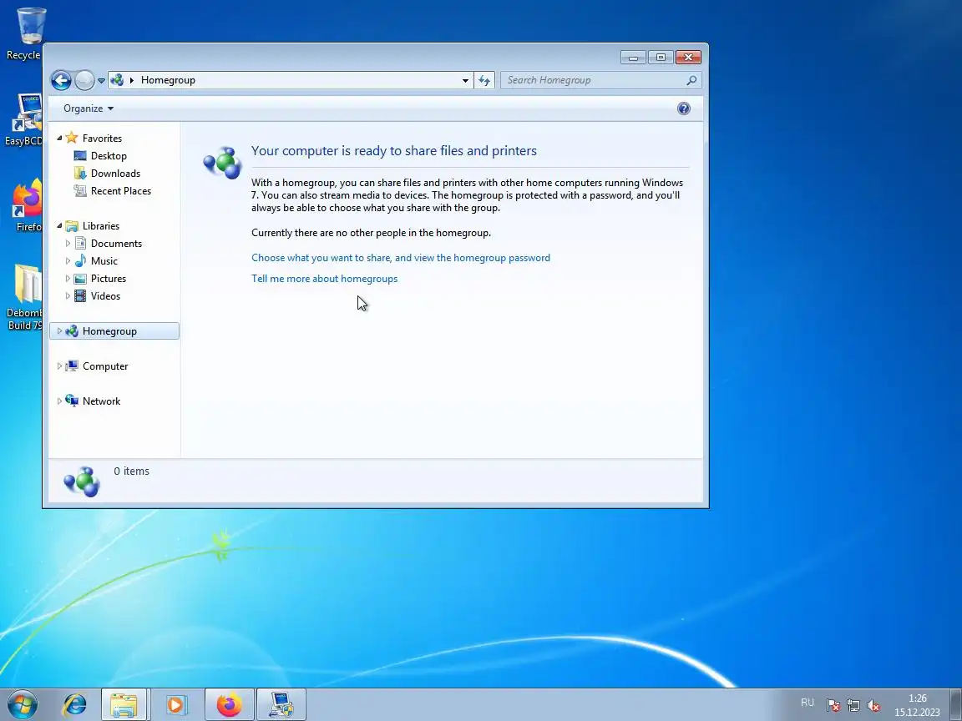Open the Videos library
Viewport: 962px width, 721px height.
click(x=105, y=296)
